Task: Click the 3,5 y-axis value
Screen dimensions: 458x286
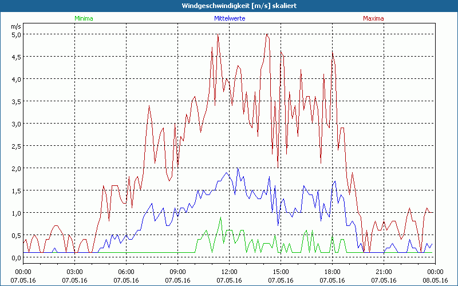Action: coord(17,101)
